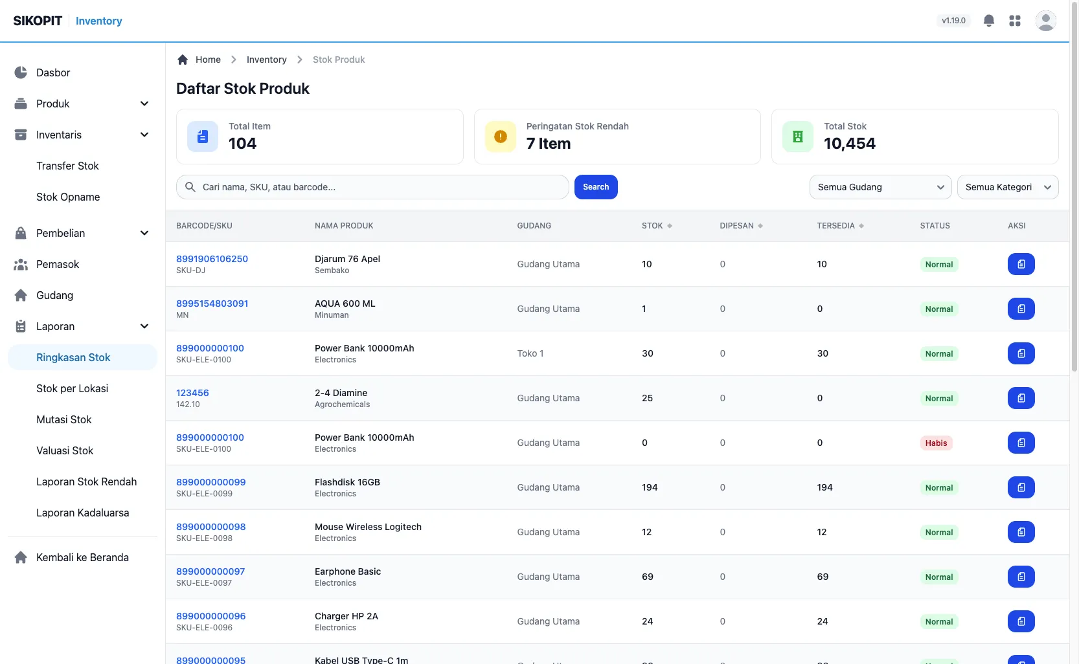
Task: Open the Semua Gudang dropdown
Action: [880, 187]
